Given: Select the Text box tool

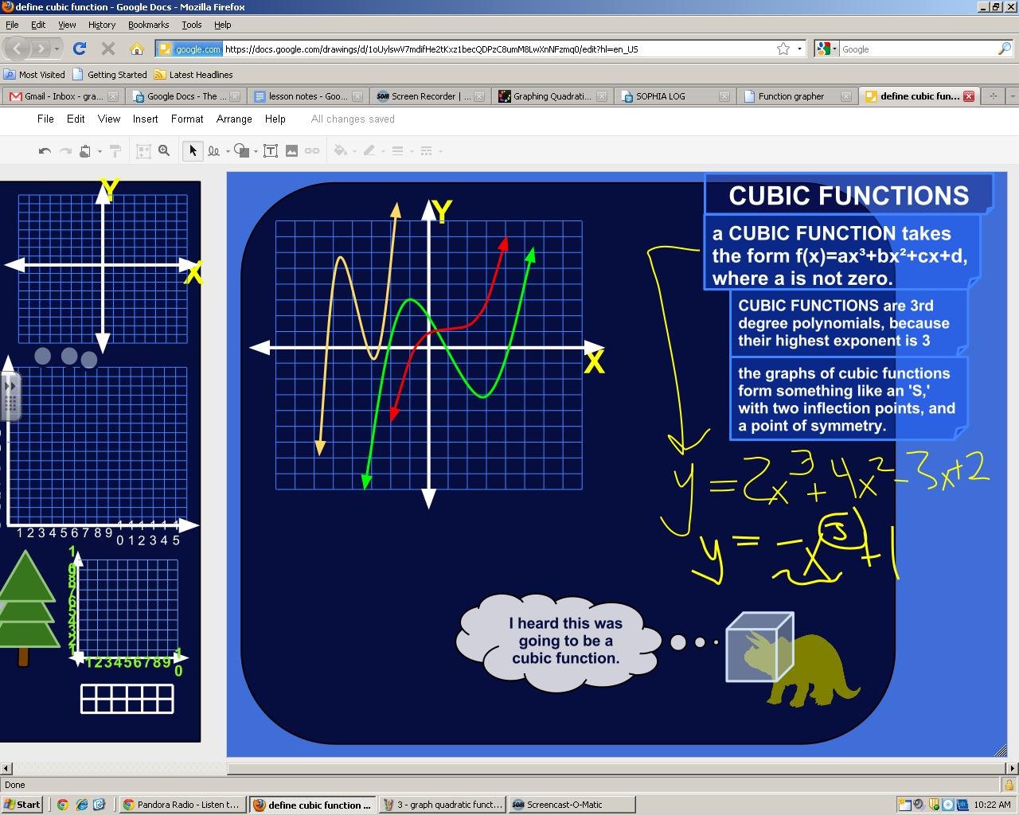Looking at the screenshot, I should coord(271,150).
